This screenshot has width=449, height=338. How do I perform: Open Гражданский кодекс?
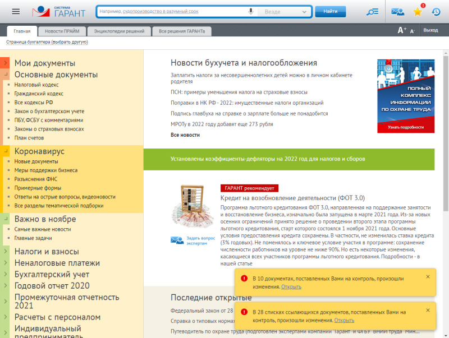coord(39,94)
